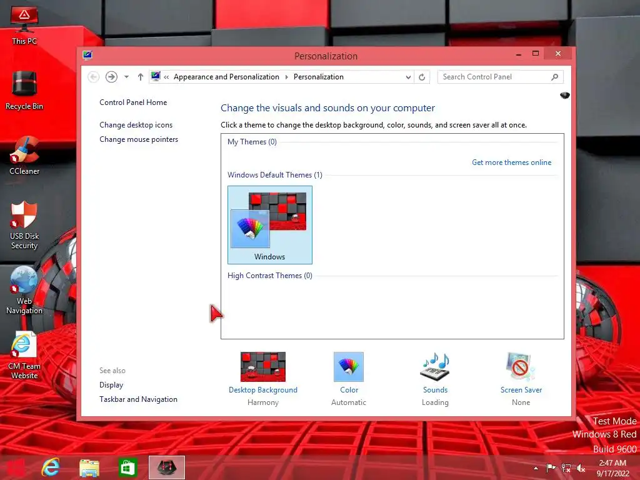Screen dimensions: 640x480
Task: Open File Explorer from the taskbar
Action: point(89,467)
